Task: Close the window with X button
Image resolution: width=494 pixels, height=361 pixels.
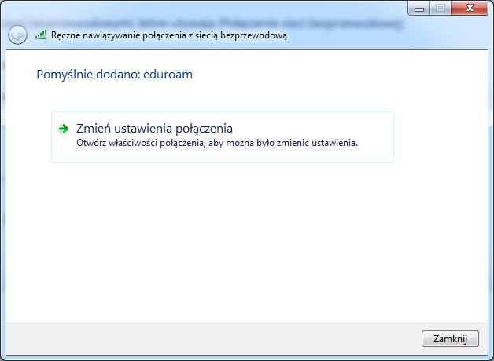Action: click(x=470, y=8)
